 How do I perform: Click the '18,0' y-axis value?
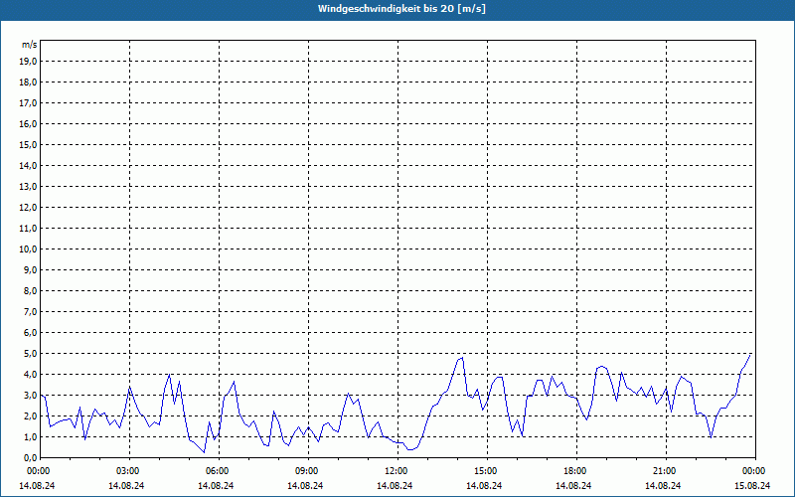[28, 83]
